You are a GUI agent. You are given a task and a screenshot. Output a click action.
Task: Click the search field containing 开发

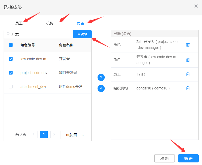click(x=41, y=34)
